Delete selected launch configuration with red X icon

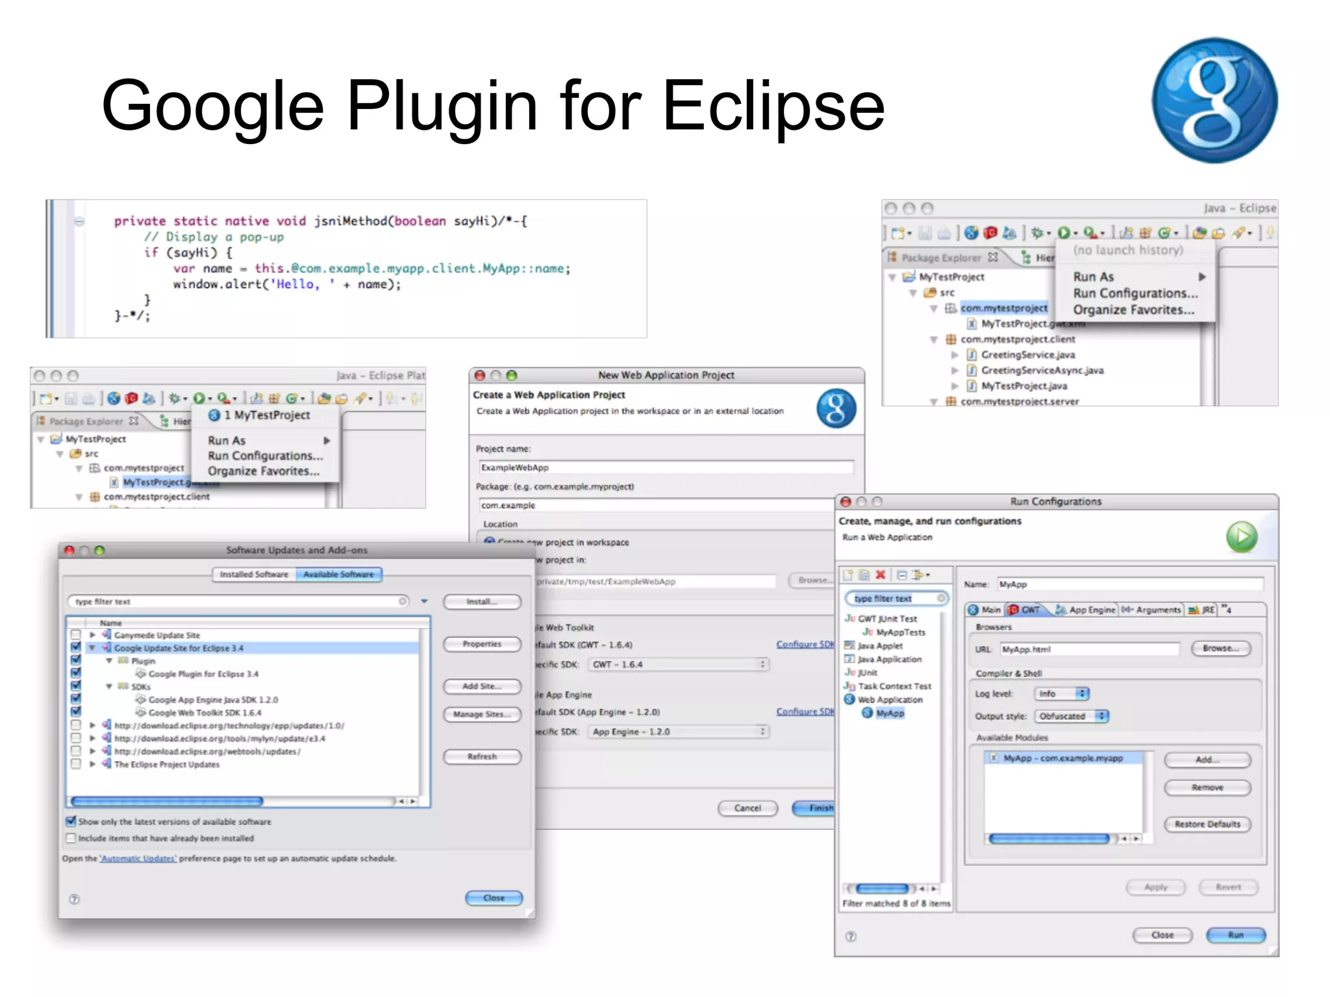[881, 575]
